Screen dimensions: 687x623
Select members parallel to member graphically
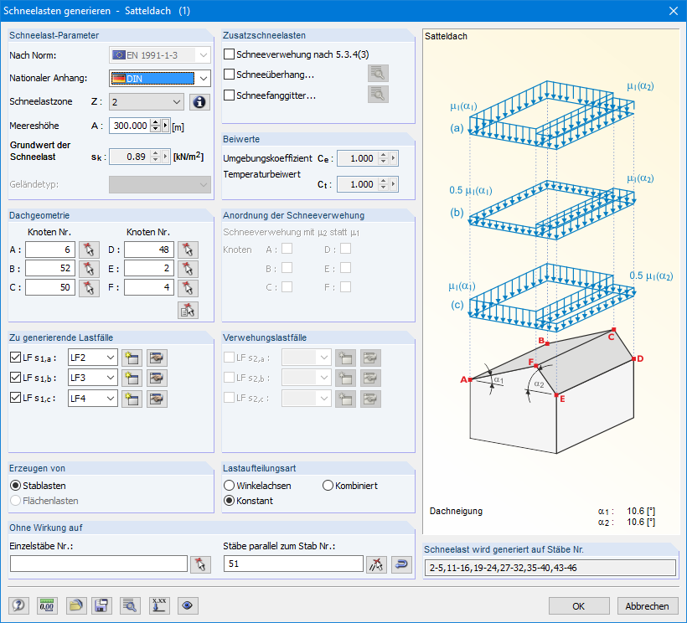[374, 564]
